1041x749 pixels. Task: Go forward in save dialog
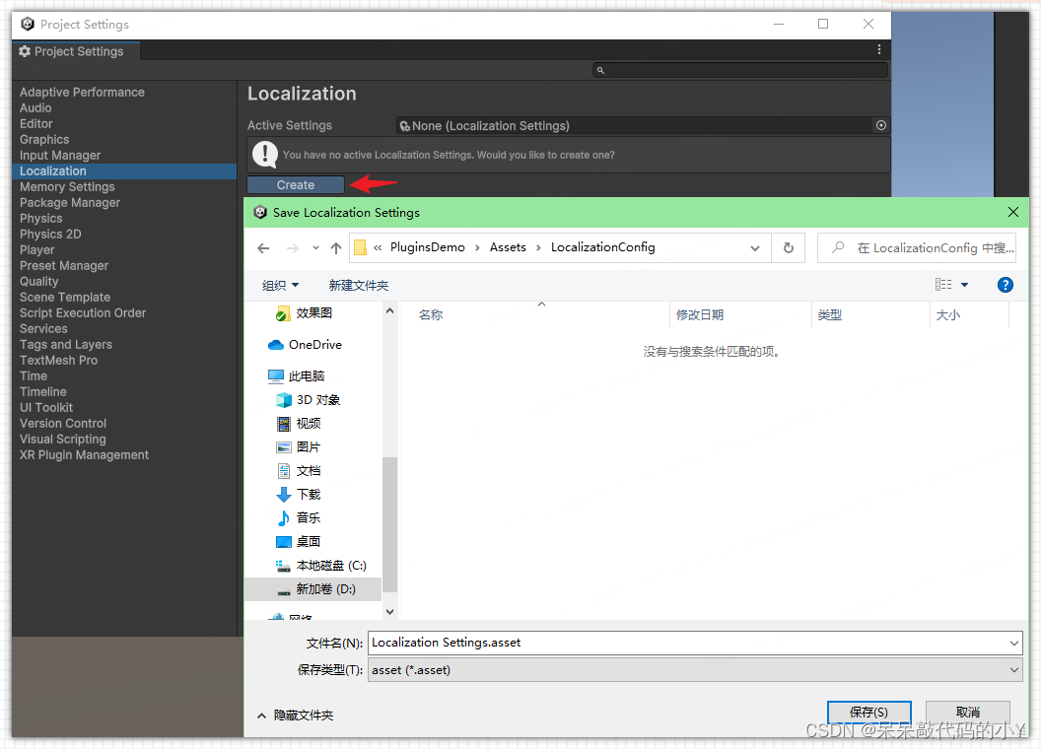coord(292,248)
